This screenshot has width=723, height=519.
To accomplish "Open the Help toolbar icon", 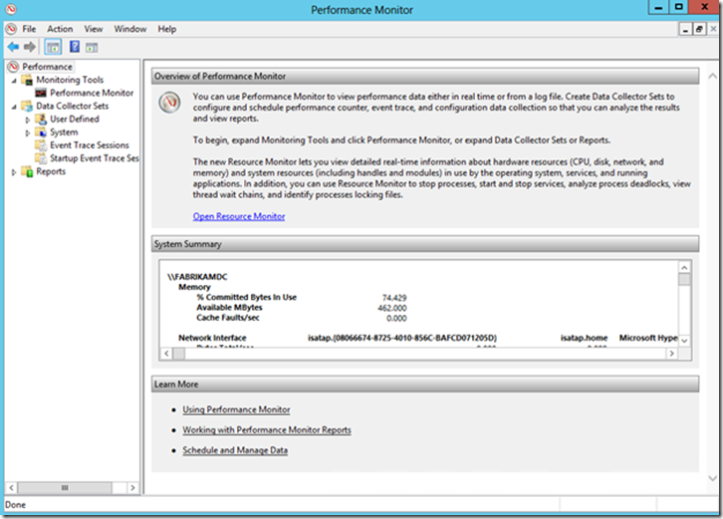I will coord(75,47).
